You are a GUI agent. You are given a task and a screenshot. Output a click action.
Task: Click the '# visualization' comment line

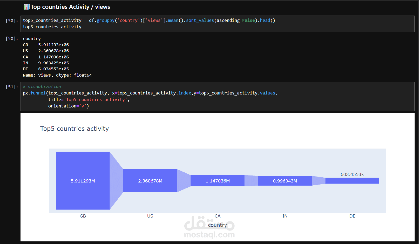(x=42, y=86)
